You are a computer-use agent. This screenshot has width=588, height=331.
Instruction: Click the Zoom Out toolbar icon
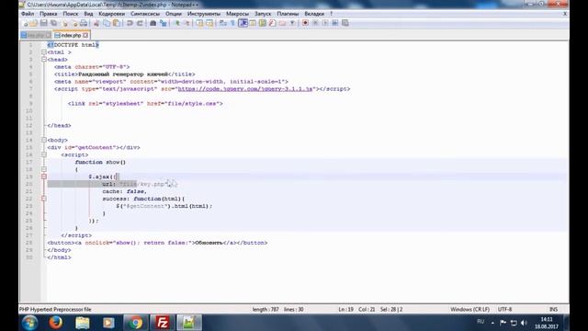pyautogui.click(x=187, y=23)
